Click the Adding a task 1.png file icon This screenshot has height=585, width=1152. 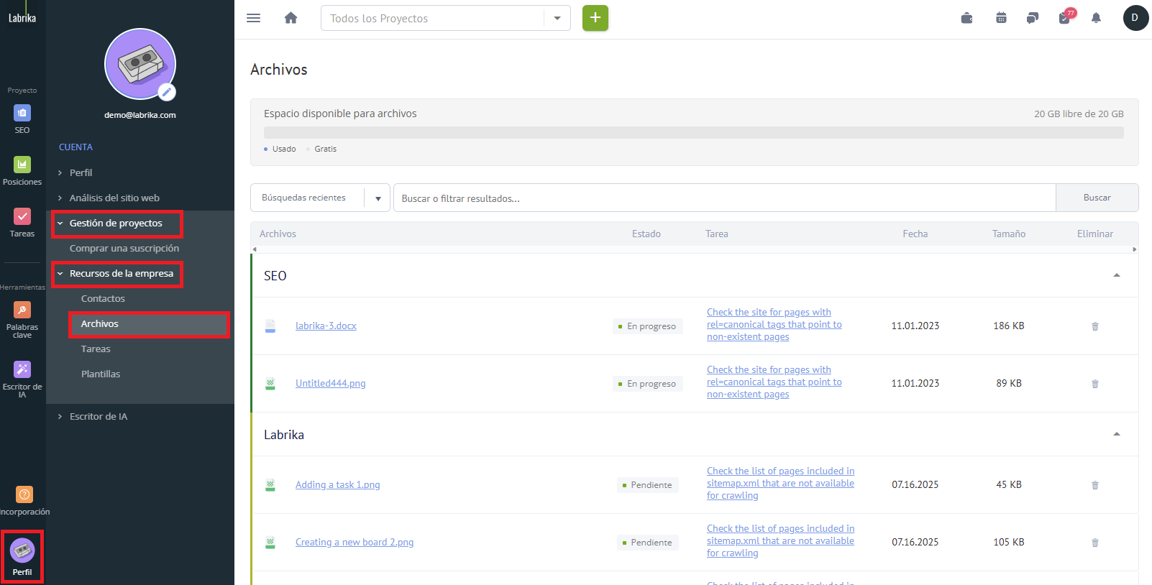[270, 485]
